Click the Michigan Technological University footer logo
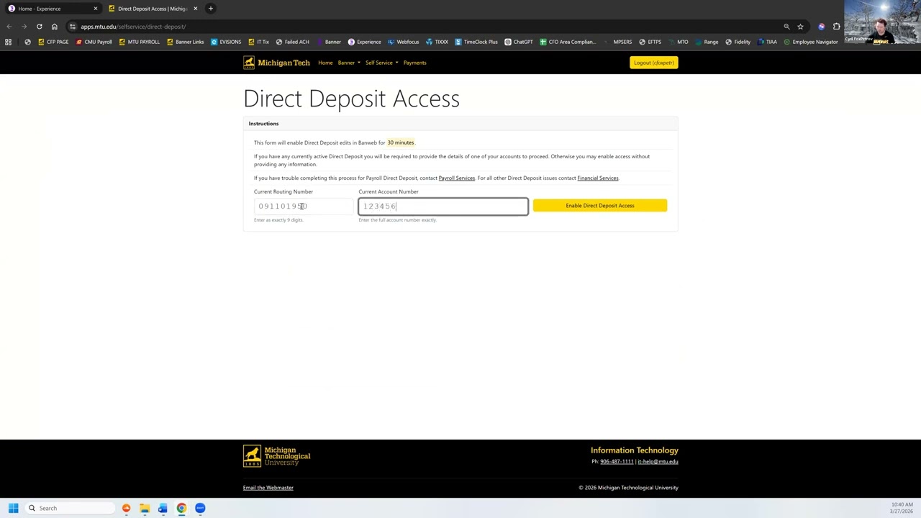This screenshot has height=518, width=921. (x=277, y=456)
